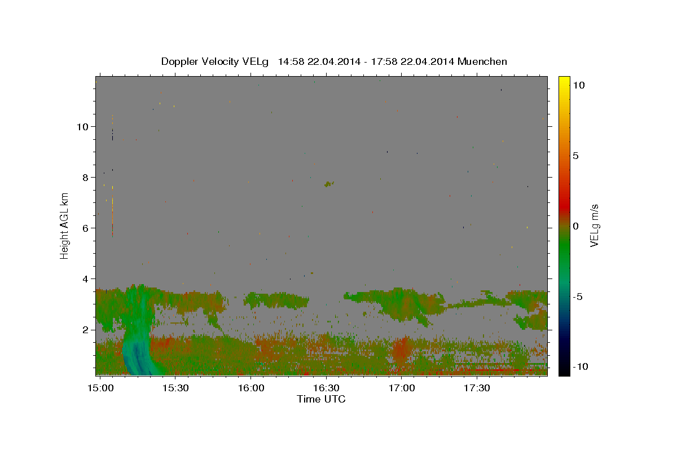Screen dimensions: 677x451
Task: Click the height tick label 2
Action: point(86,330)
